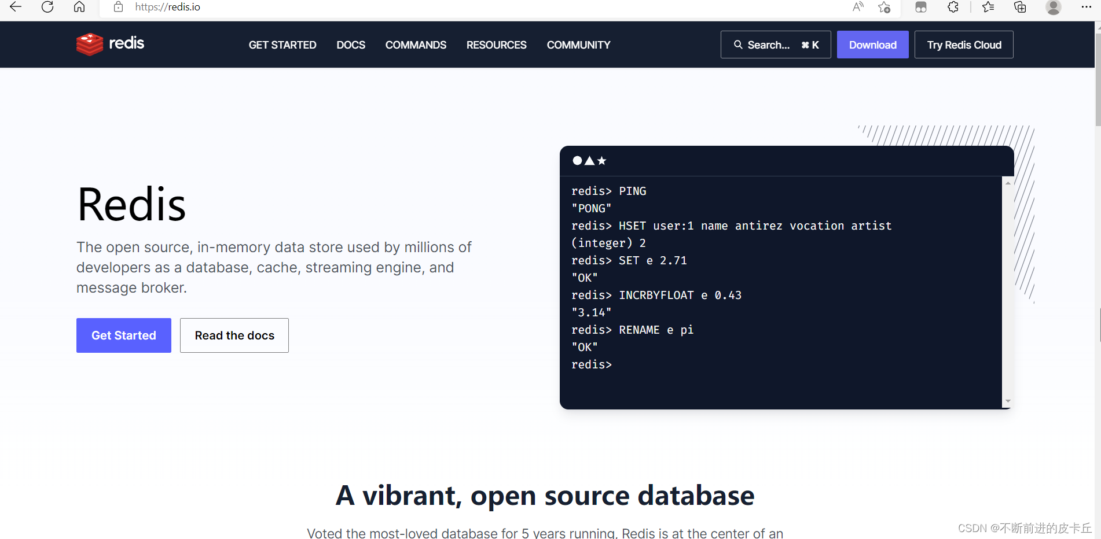
Task: Go to browser home page icon
Action: click(79, 7)
